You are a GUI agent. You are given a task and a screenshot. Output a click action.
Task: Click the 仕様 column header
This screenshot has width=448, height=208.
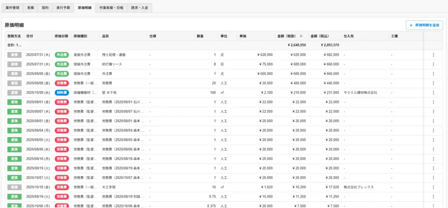[x=153, y=36]
